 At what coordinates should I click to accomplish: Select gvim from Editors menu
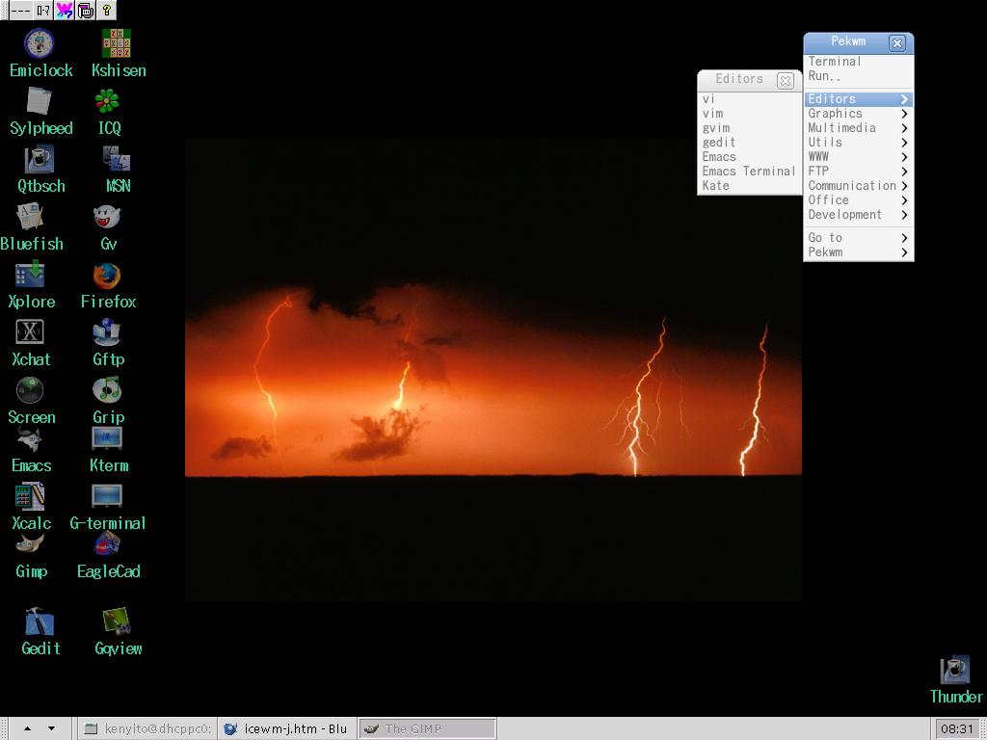click(716, 128)
